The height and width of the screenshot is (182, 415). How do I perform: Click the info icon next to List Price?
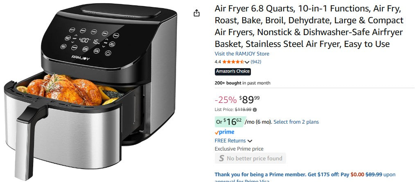point(255,110)
